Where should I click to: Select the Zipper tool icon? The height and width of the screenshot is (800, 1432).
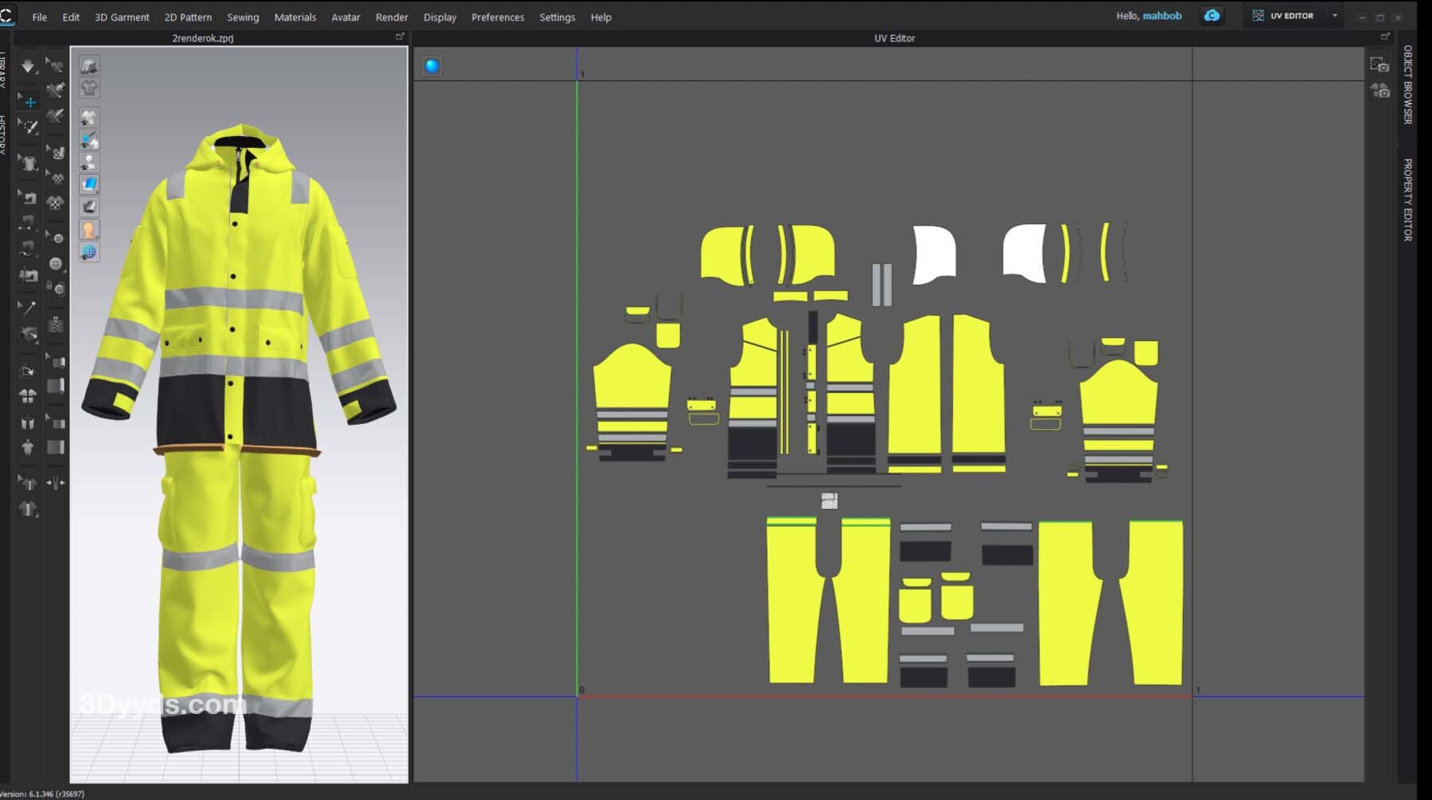pyautogui.click(x=56, y=324)
